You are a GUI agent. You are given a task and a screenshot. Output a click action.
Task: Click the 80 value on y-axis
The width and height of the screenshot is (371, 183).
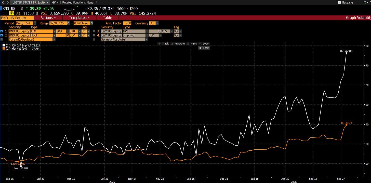[367, 46]
